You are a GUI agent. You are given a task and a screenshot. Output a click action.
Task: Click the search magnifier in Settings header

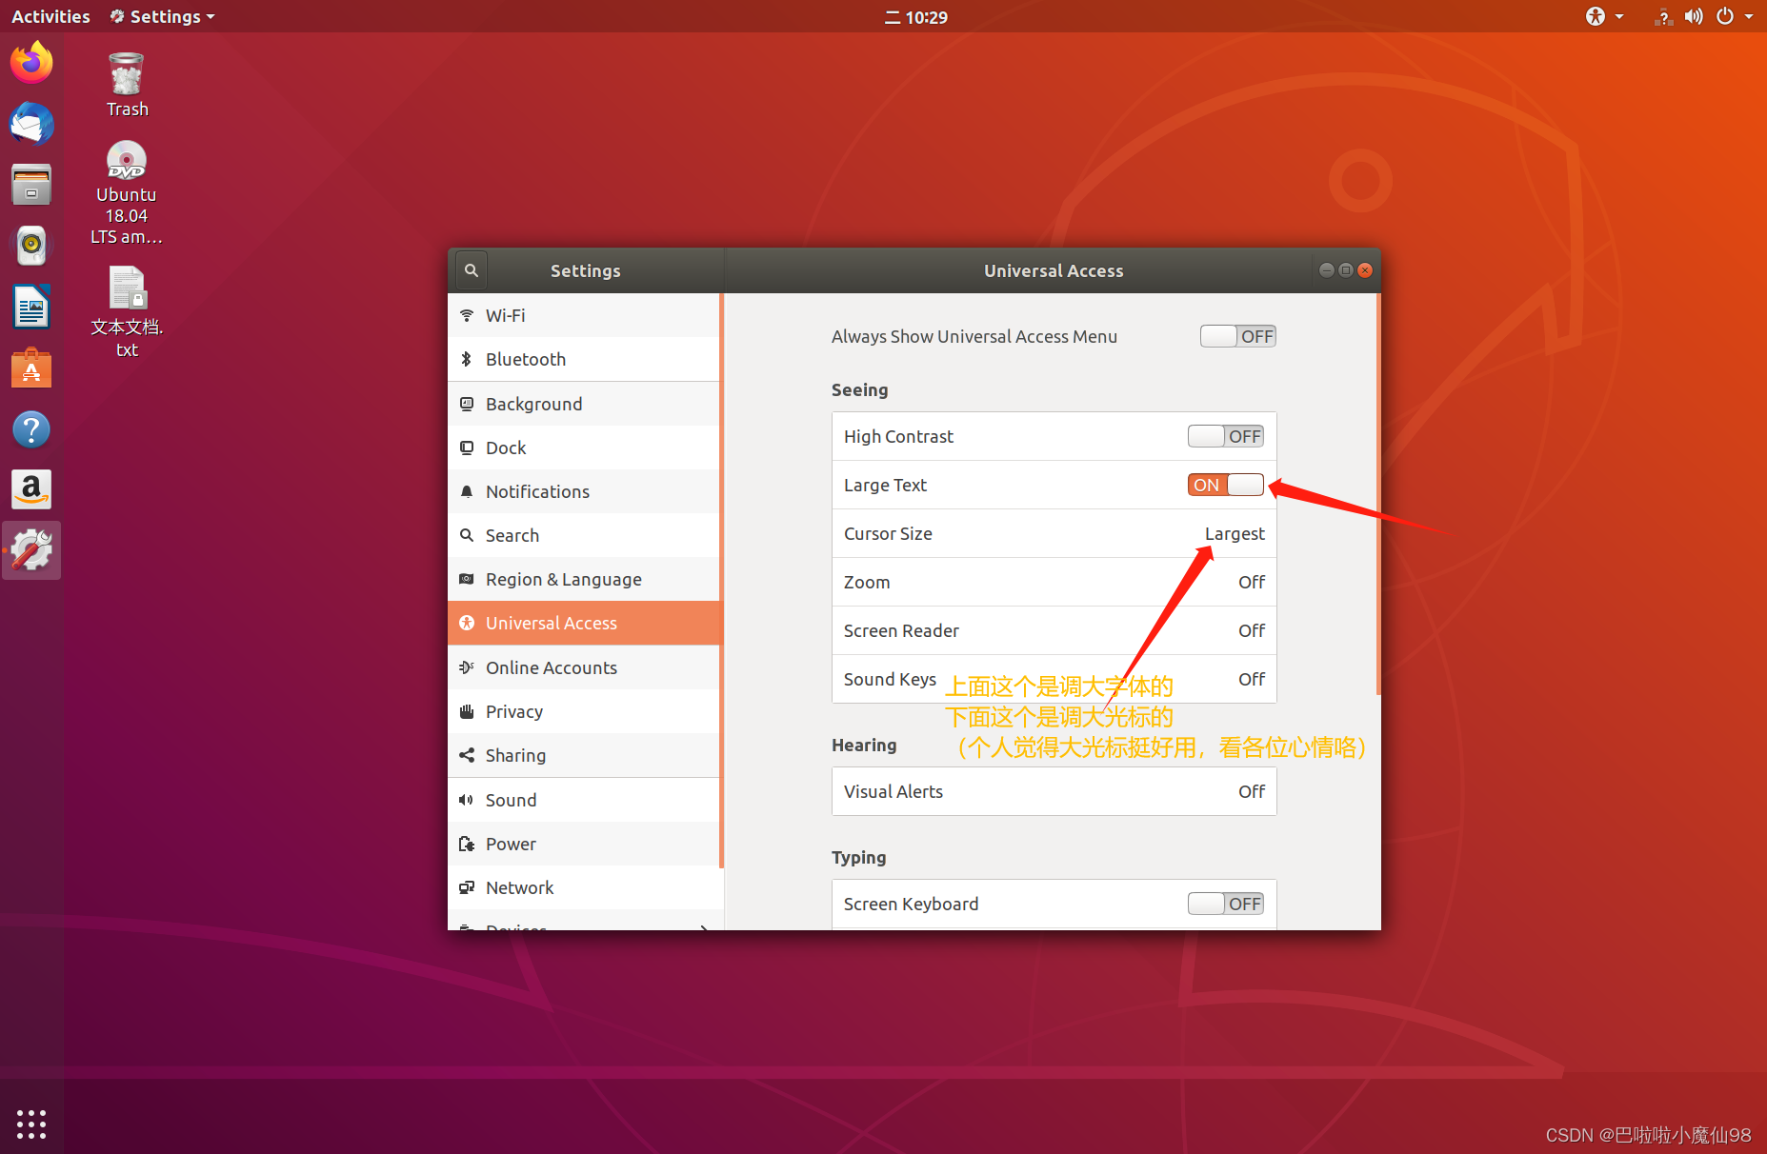(471, 269)
